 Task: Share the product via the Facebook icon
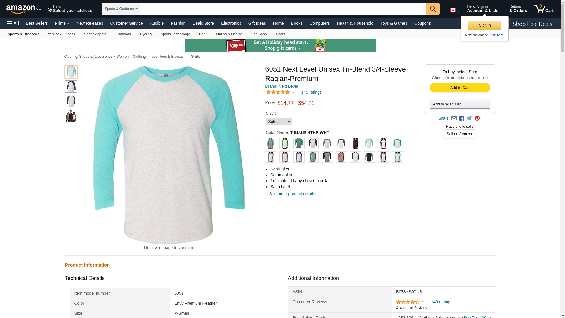pyautogui.click(x=462, y=118)
